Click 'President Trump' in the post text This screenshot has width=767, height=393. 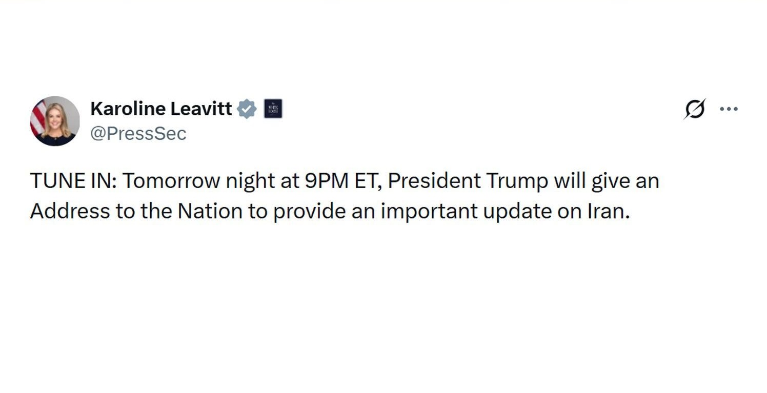point(468,181)
